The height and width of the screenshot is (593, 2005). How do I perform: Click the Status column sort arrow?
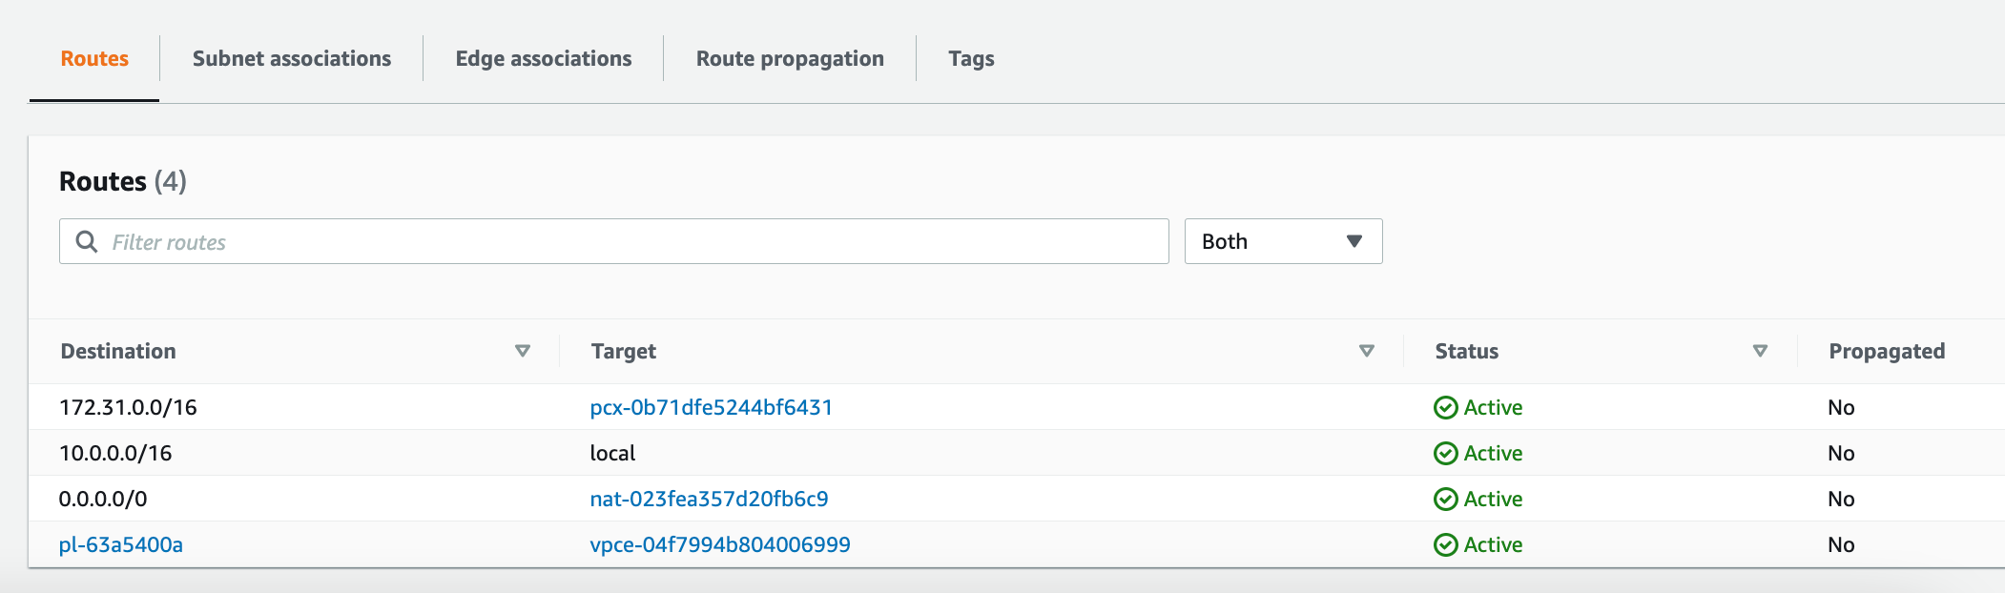pyautogui.click(x=1760, y=351)
